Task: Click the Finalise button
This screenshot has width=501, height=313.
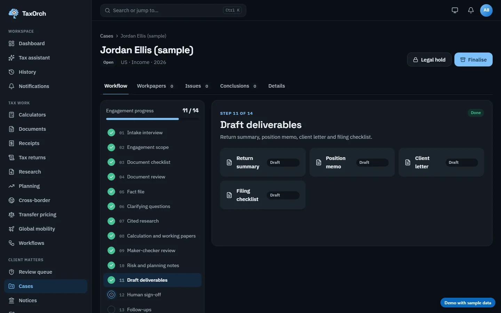Action: pos(474,59)
